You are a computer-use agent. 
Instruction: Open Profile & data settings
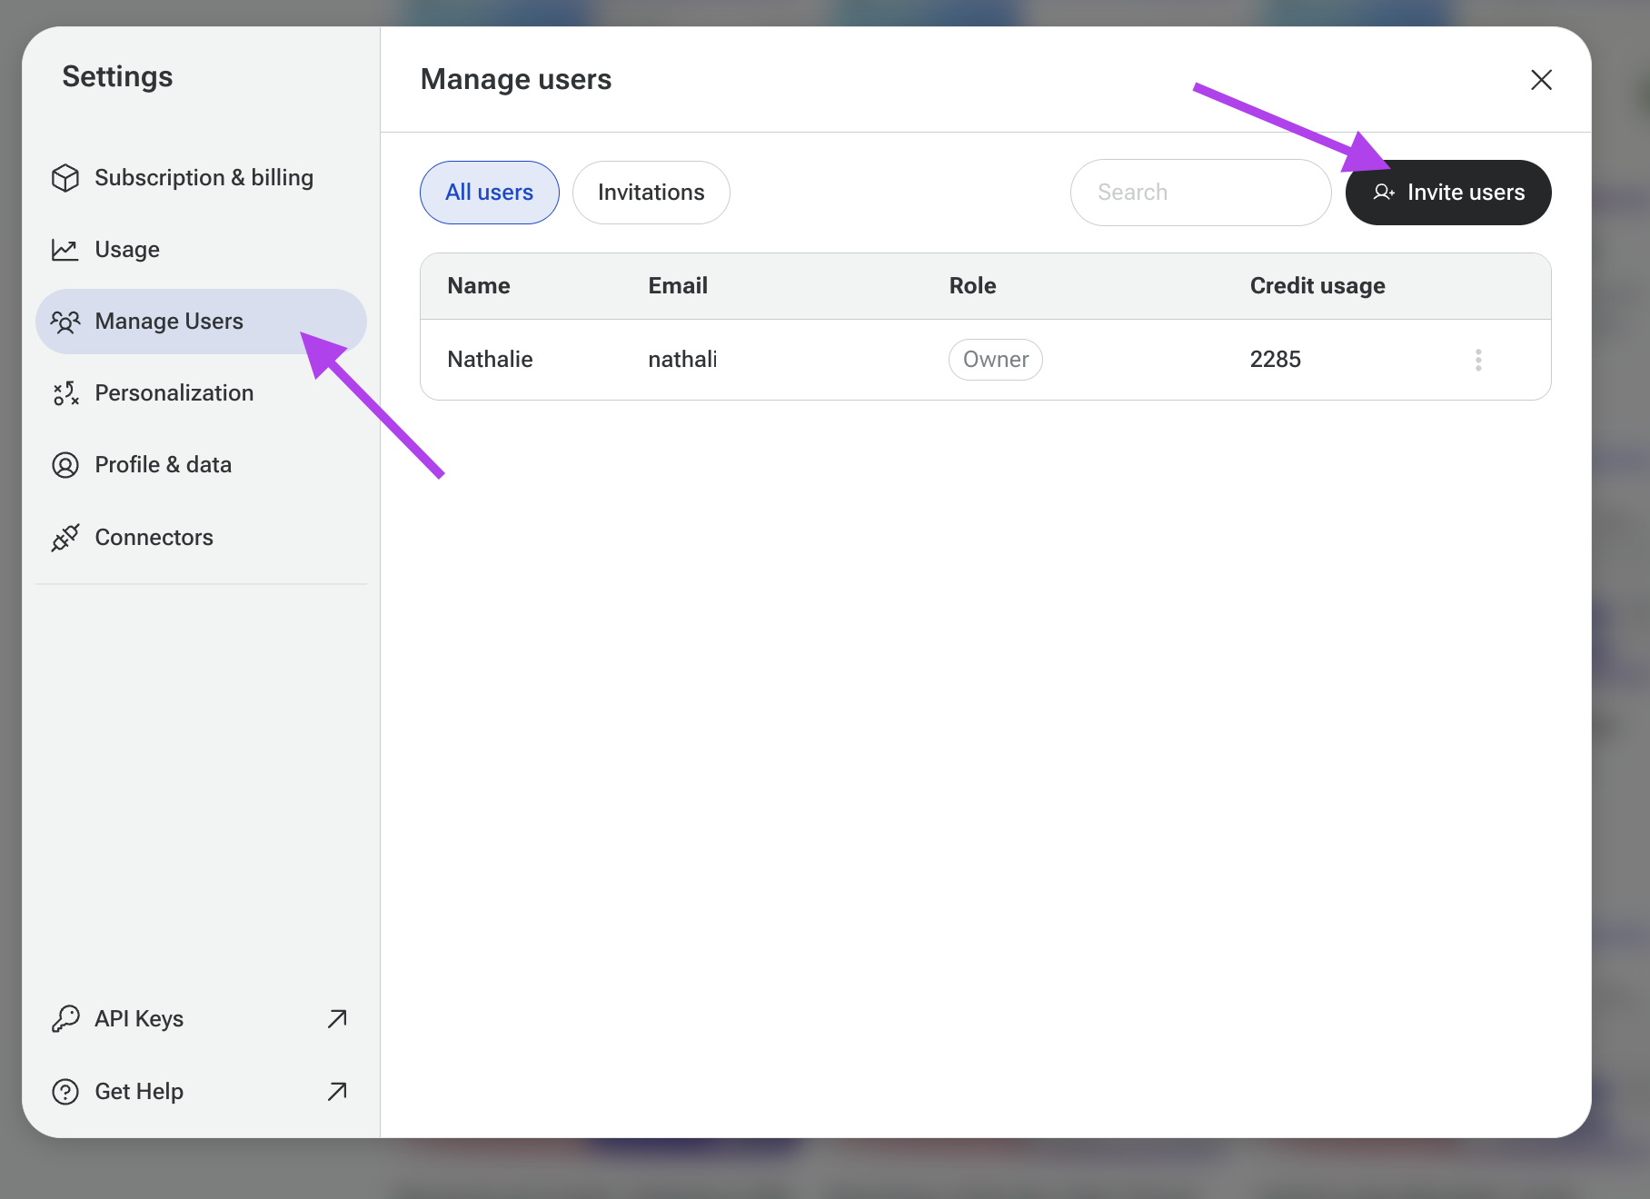coord(201,465)
